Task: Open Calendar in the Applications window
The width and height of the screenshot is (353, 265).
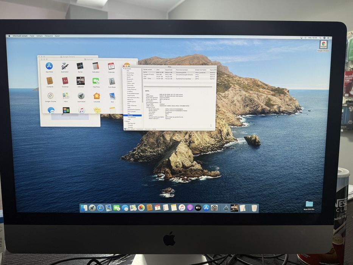Action: pos(111,66)
